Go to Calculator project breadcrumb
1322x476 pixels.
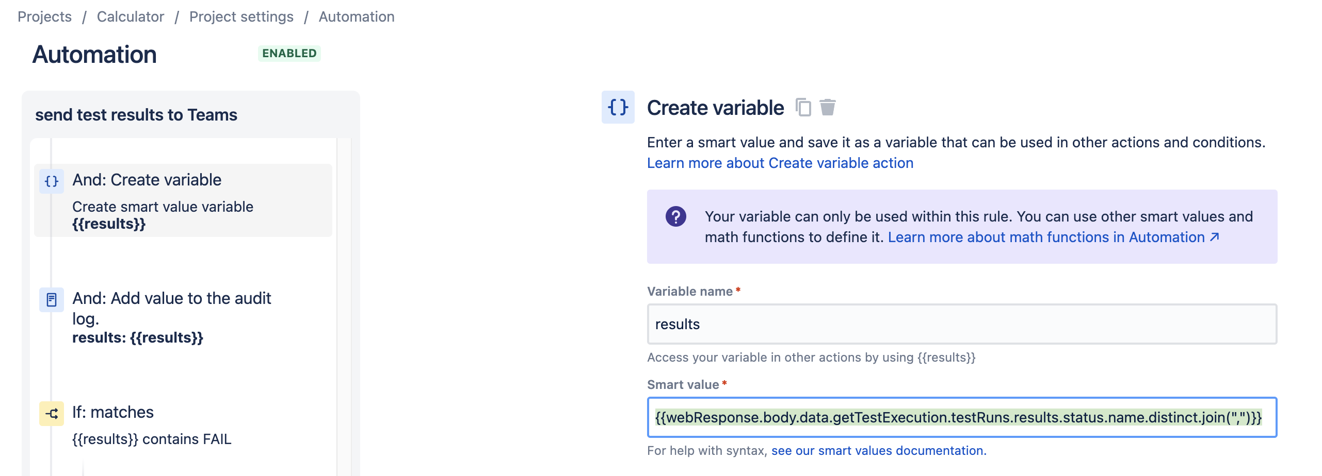[131, 16]
